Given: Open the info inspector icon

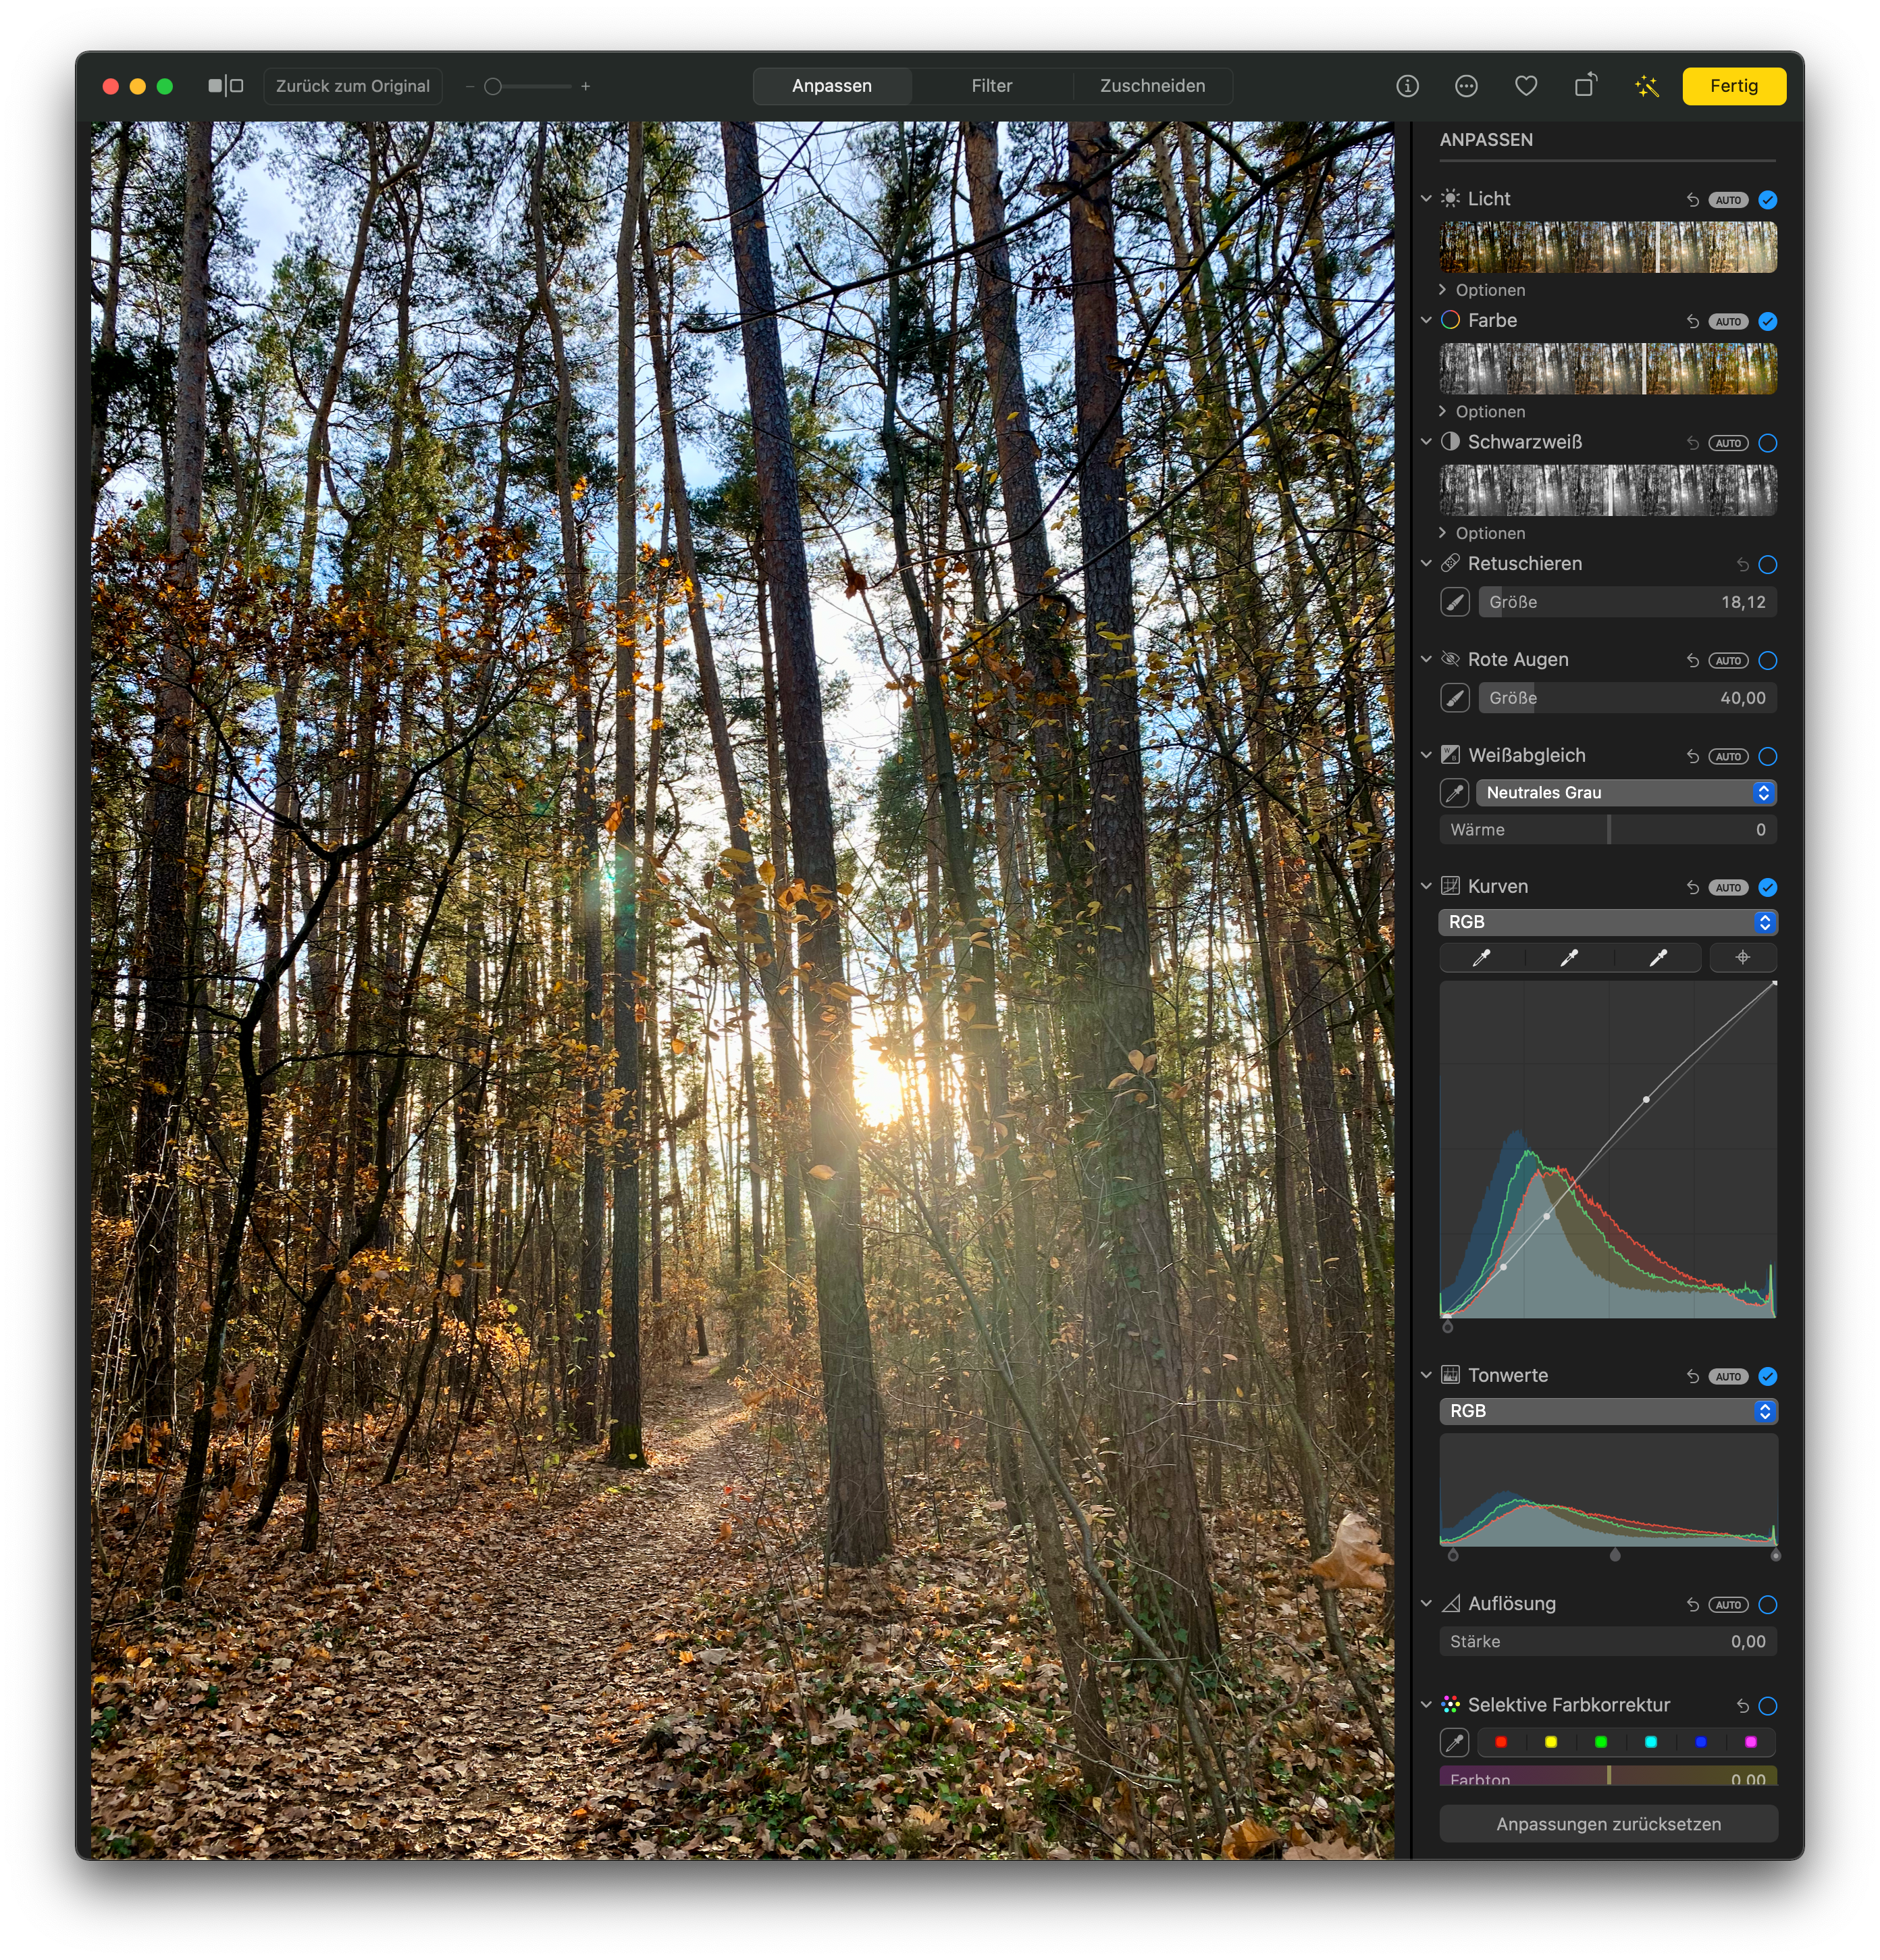Looking at the screenshot, I should point(1407,86).
